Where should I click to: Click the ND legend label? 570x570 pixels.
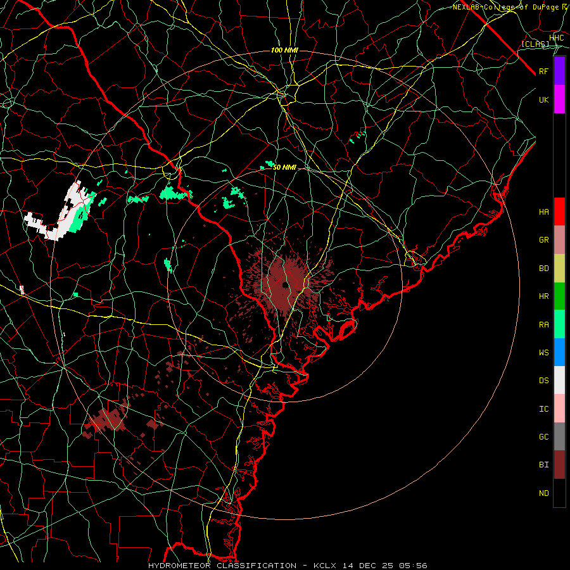(x=543, y=493)
